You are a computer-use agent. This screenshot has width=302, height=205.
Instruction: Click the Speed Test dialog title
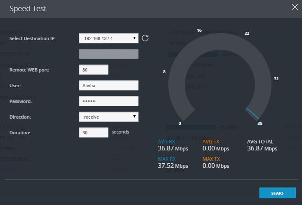click(28, 9)
